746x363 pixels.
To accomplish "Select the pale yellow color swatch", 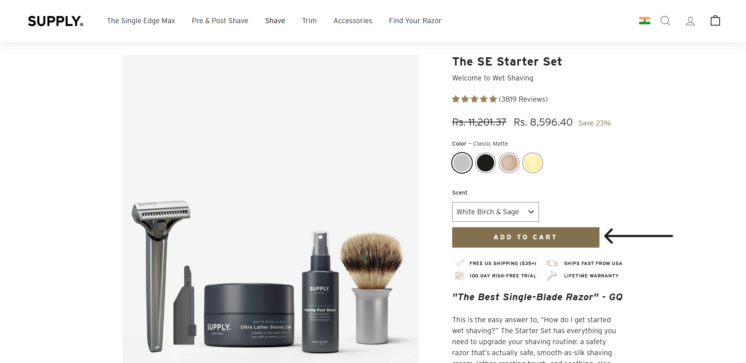I will coord(533,163).
